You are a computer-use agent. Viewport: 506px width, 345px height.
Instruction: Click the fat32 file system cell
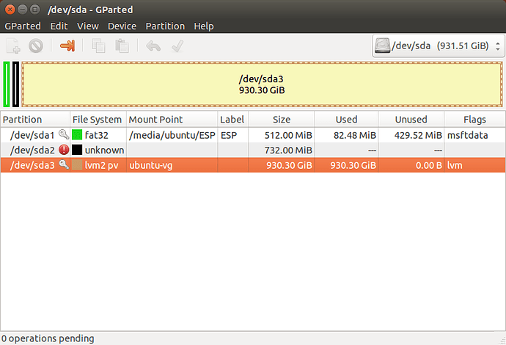click(97, 135)
